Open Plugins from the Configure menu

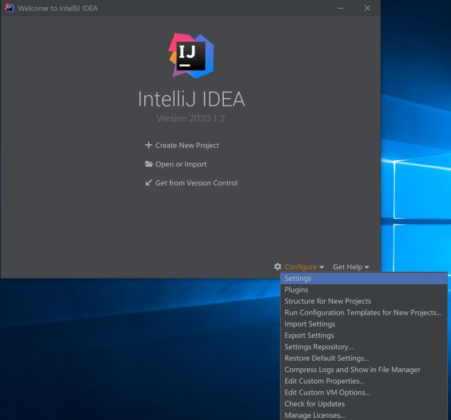pyautogui.click(x=297, y=290)
